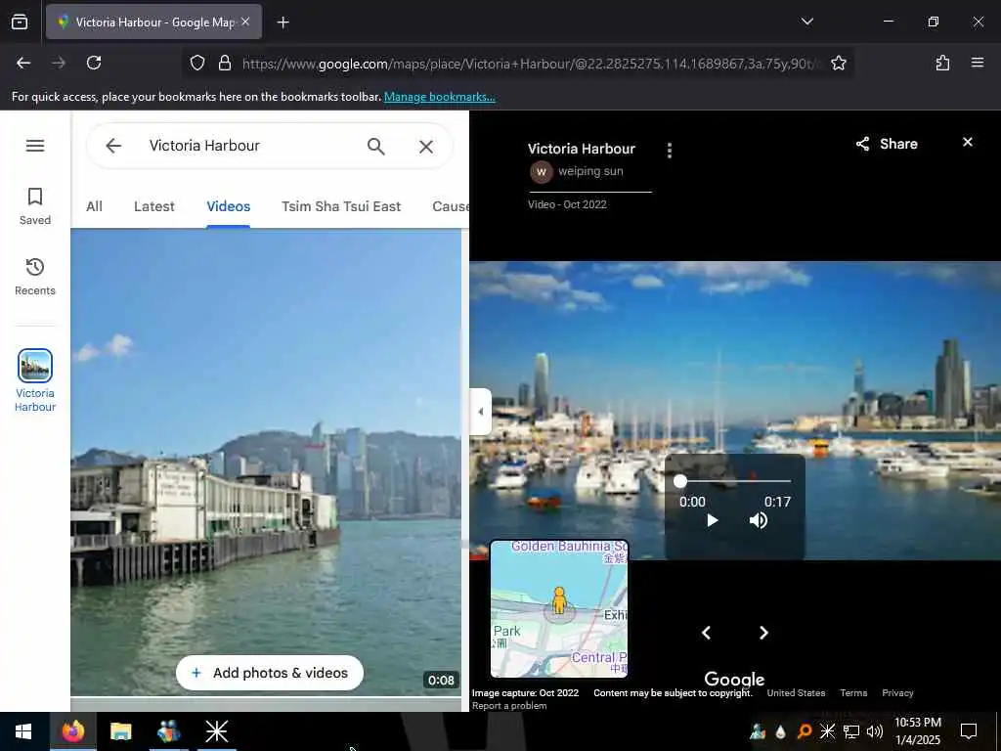The width and height of the screenshot is (1001, 751).
Task: Close the video viewer
Action: [968, 142]
